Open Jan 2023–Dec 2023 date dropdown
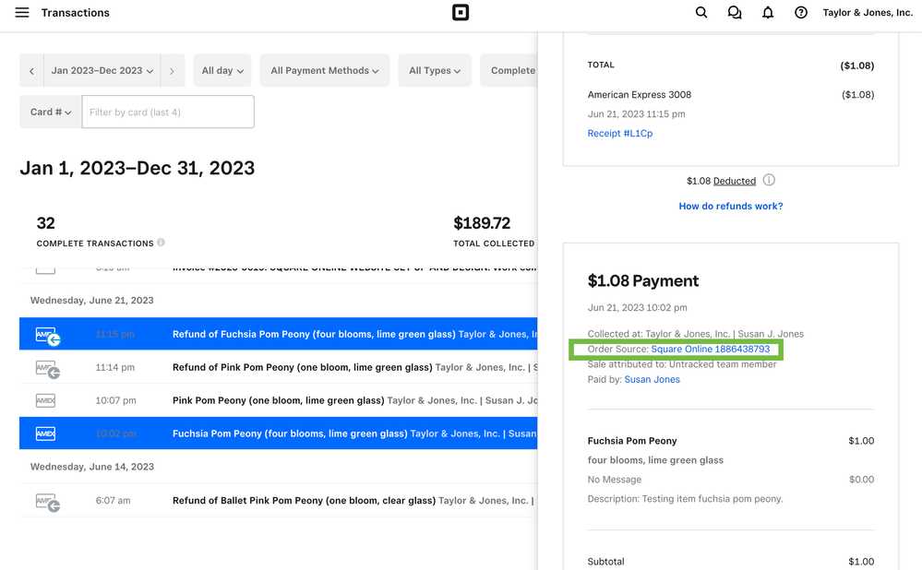The height and width of the screenshot is (570, 922). (102, 70)
